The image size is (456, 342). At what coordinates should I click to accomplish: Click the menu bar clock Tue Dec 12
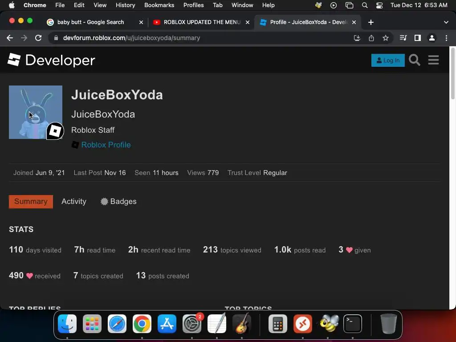tap(419, 5)
